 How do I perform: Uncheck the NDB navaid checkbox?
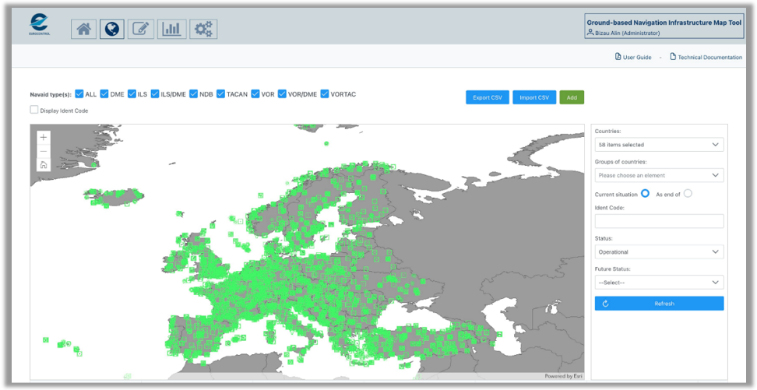coord(194,94)
